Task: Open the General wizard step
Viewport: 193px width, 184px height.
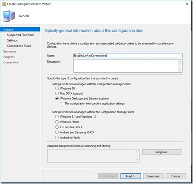Action: [20, 29]
